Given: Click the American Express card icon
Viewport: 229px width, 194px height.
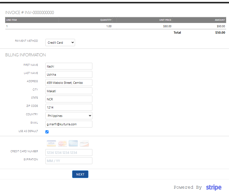Looking at the screenshot, I should [x=73, y=144].
